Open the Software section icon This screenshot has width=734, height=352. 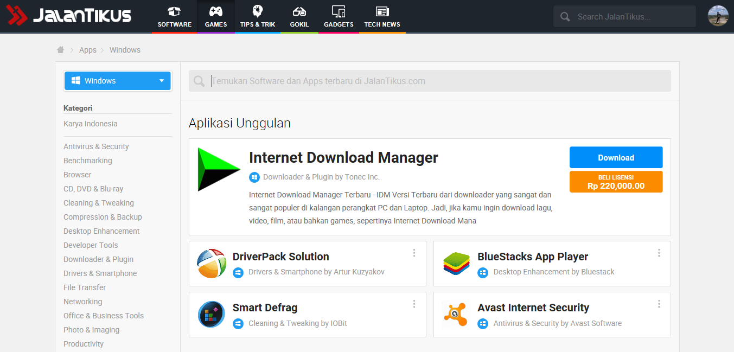click(x=174, y=11)
